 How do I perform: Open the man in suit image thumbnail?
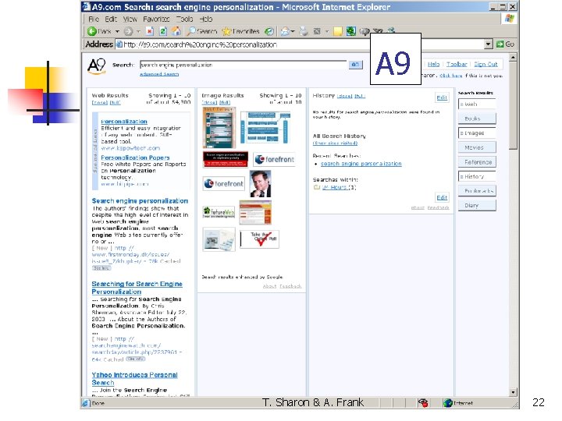point(260,184)
